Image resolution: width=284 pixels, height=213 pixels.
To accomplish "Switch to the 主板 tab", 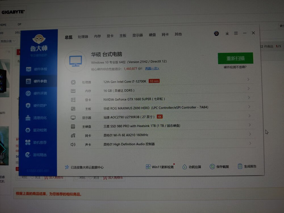I will pos(123,36).
